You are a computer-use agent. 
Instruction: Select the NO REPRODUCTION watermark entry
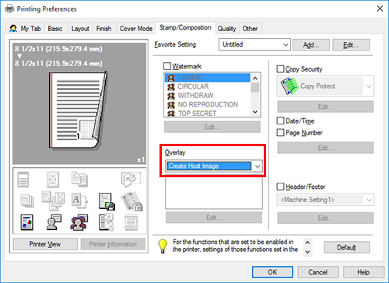click(x=208, y=104)
